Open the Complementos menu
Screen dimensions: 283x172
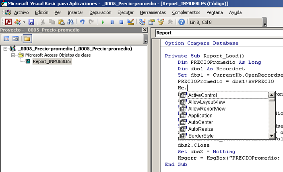[x=186, y=12]
